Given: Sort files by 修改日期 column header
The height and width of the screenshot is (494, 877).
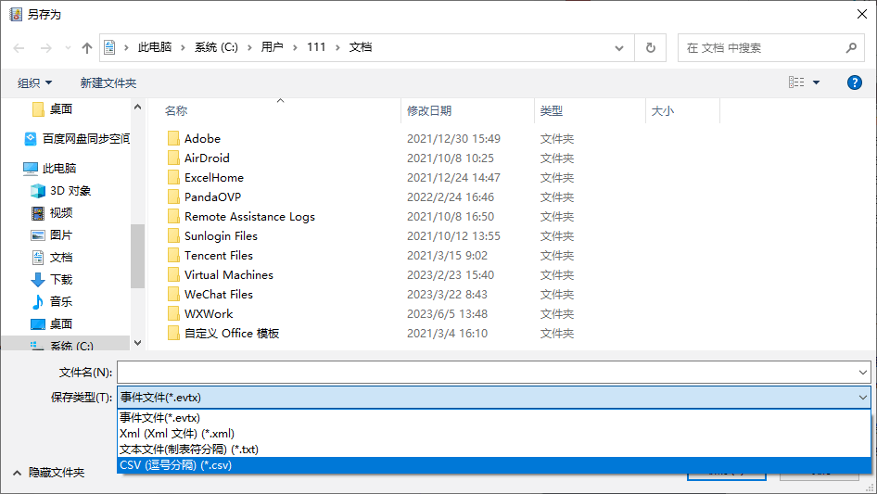Looking at the screenshot, I should coord(429,111).
